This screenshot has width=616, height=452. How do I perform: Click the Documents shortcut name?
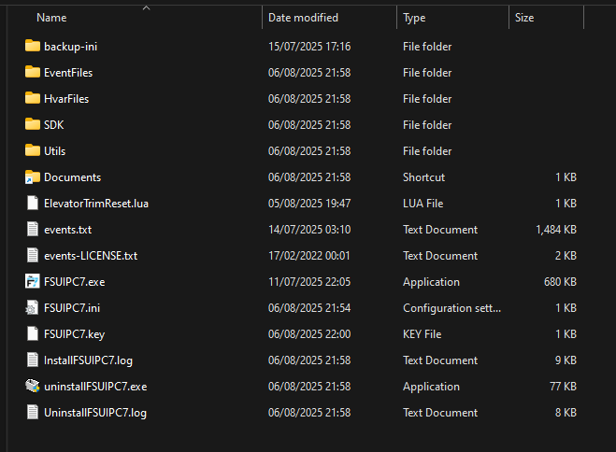click(x=72, y=177)
